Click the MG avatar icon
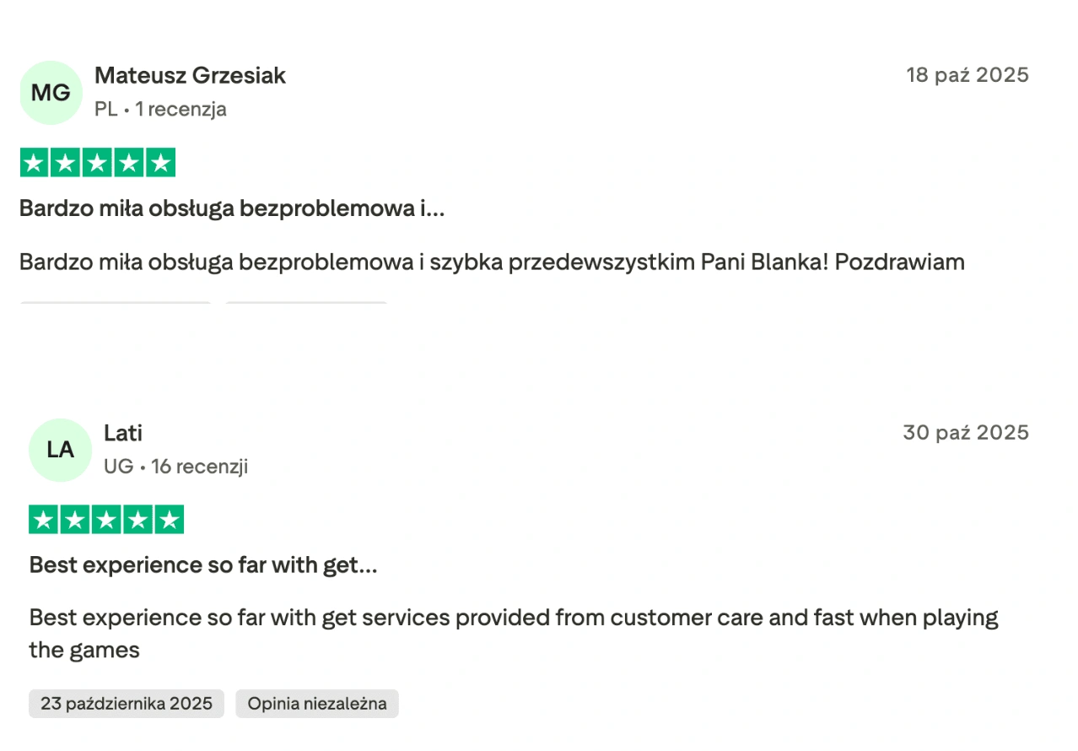Image resolution: width=1078 pixels, height=751 pixels. pyautogui.click(x=51, y=93)
